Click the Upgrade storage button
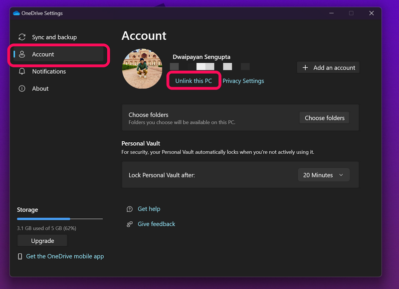The width and height of the screenshot is (399, 289). pyautogui.click(x=42, y=241)
